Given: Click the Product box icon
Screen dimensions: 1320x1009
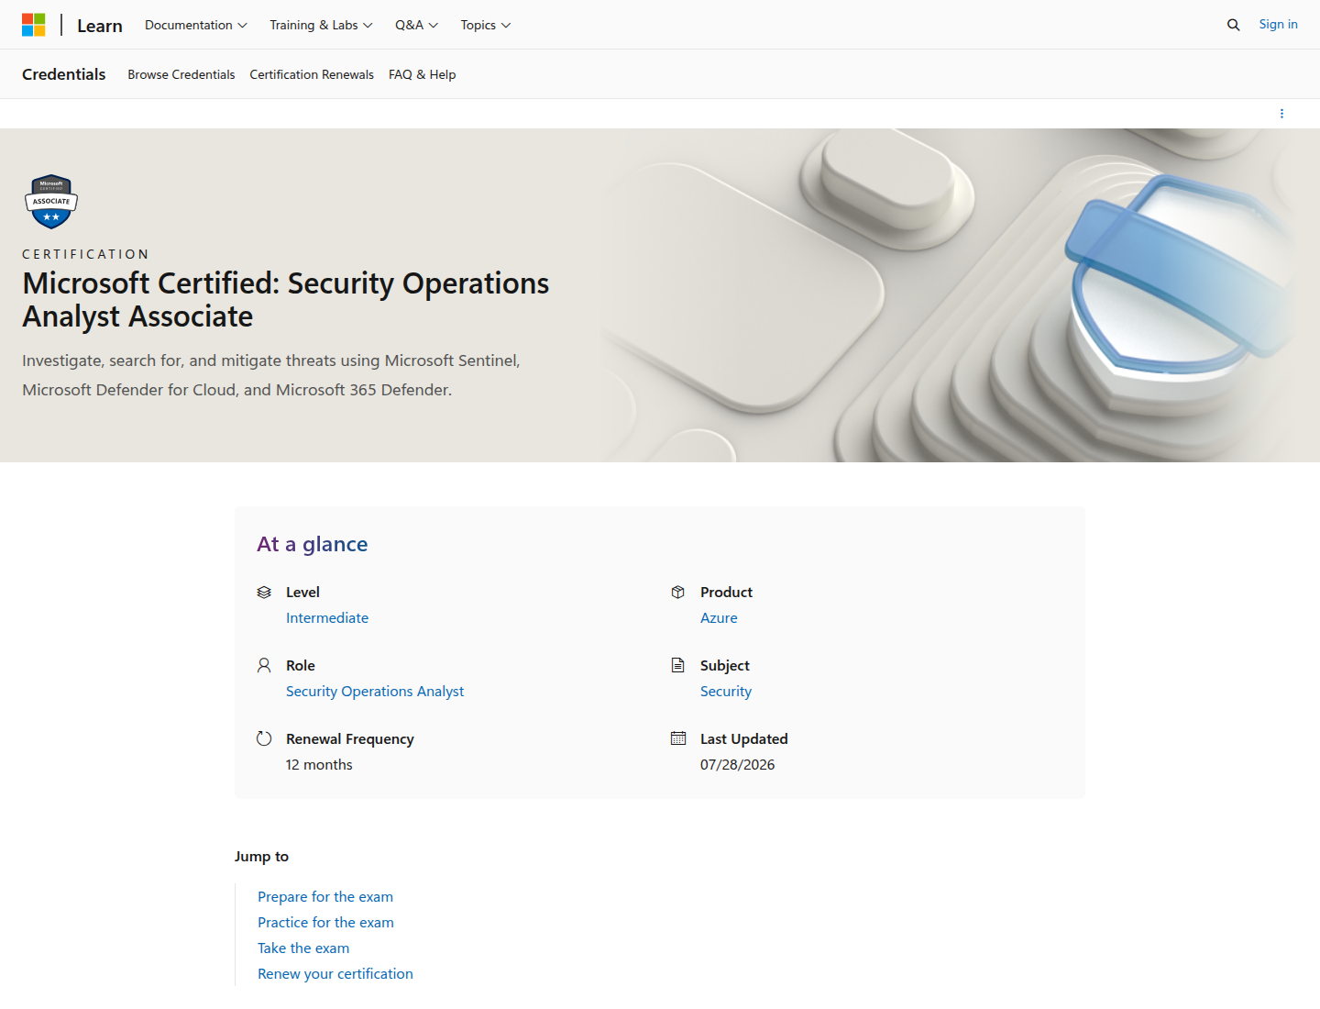Looking at the screenshot, I should [678, 593].
